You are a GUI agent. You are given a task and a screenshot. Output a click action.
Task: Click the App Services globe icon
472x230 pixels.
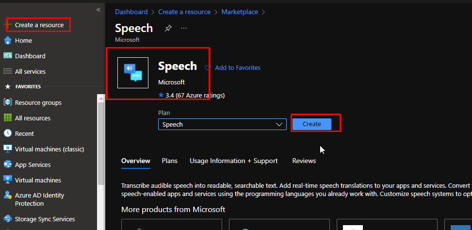[x=7, y=164]
